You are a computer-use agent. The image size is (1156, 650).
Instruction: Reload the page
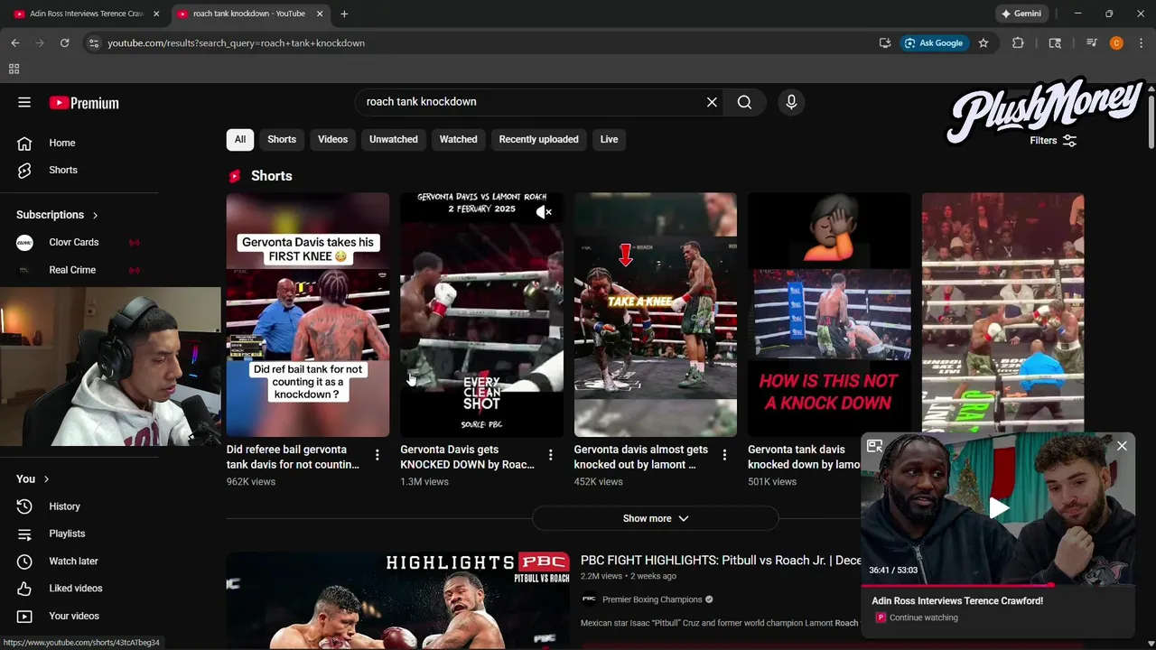click(x=64, y=42)
